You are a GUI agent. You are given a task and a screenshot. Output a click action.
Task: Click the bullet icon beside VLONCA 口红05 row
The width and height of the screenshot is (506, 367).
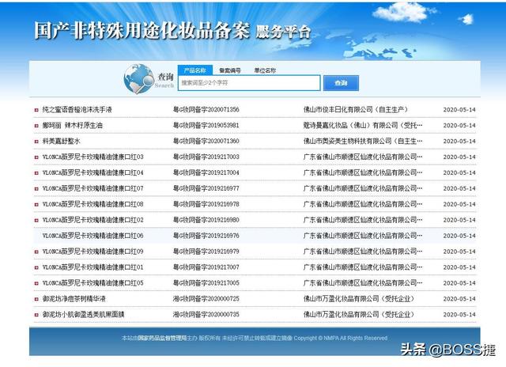36,283
